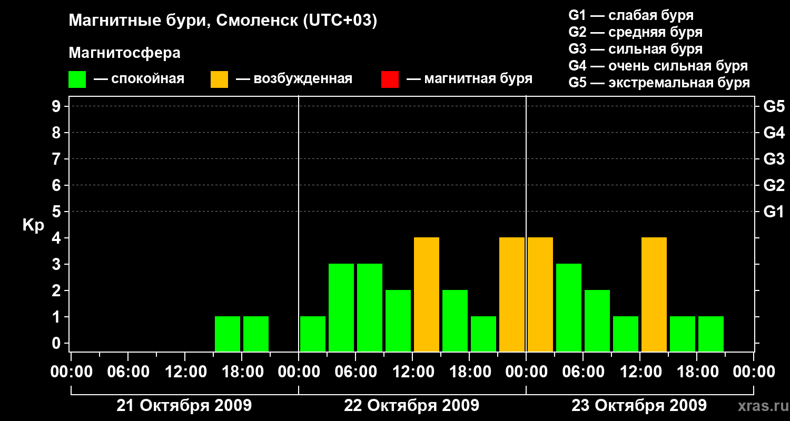Image resolution: width=790 pixels, height=421 pixels.
Task: Select the 23 Октября 2009 date label
Action: click(x=639, y=406)
